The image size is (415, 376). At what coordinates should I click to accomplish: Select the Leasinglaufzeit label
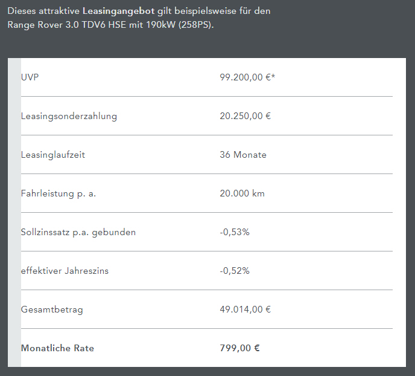click(53, 155)
